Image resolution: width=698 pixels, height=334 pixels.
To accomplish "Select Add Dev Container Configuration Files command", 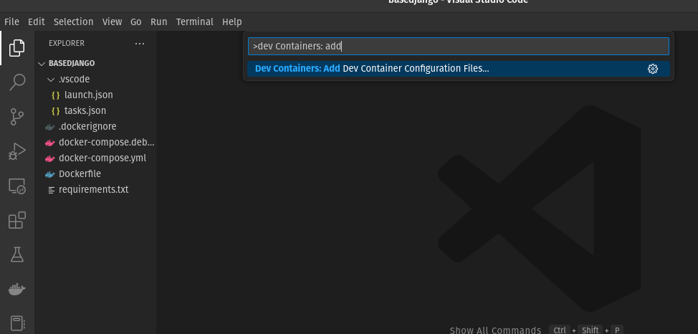I will pyautogui.click(x=459, y=69).
